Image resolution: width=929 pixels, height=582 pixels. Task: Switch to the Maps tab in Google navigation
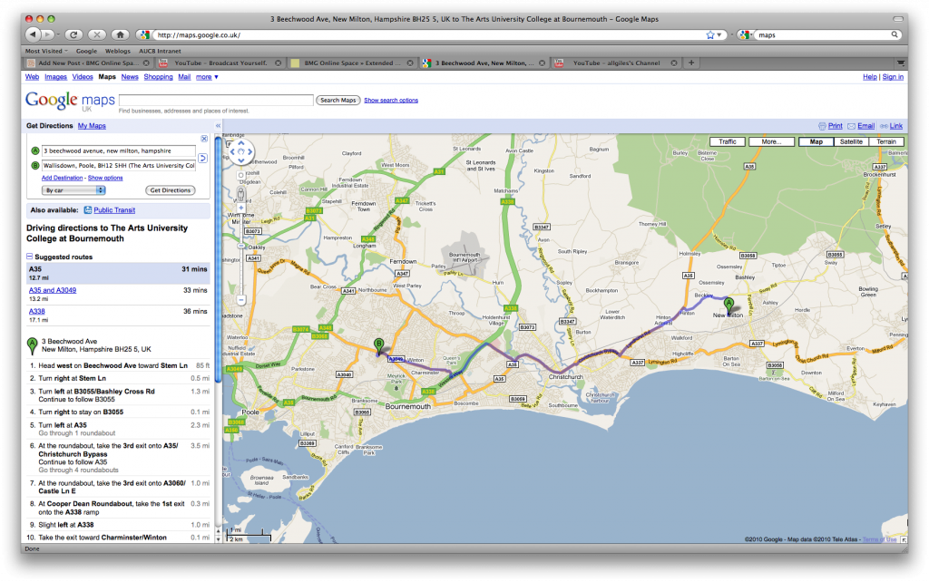[106, 76]
